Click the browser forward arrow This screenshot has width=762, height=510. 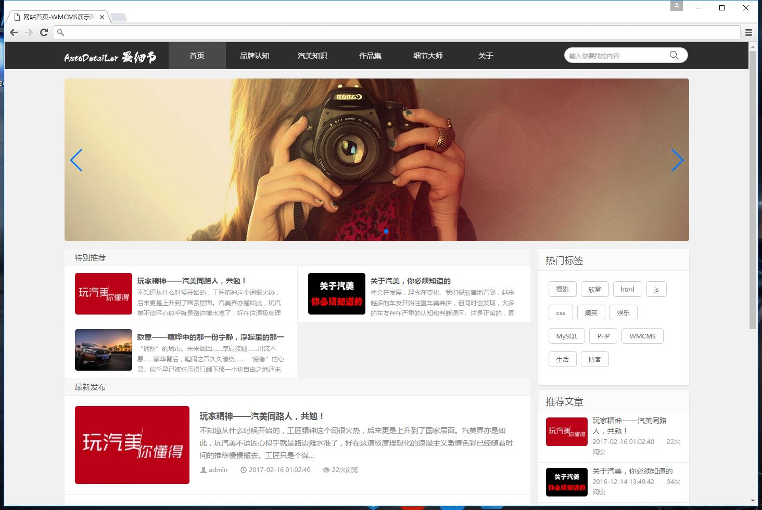[x=29, y=32]
